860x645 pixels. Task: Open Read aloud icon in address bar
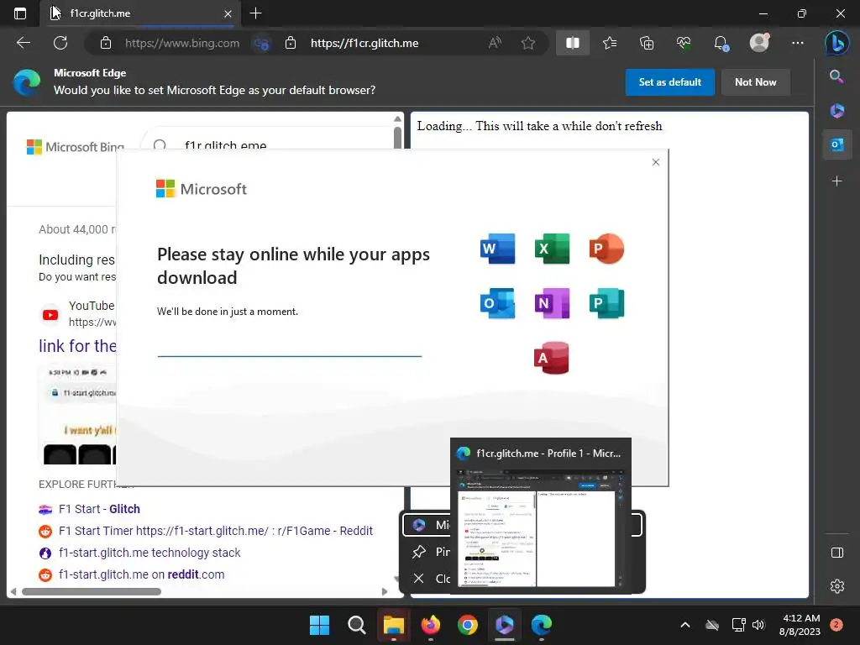point(495,43)
